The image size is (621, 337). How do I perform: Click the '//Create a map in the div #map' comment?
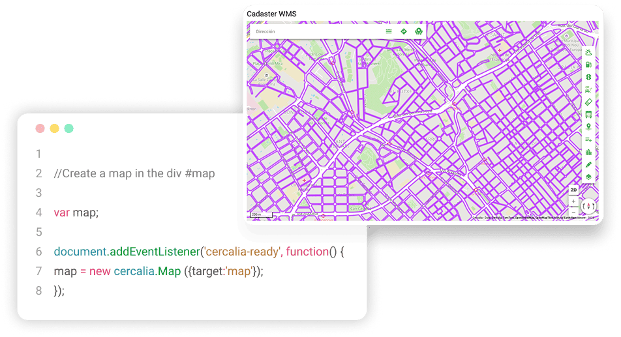(x=134, y=173)
